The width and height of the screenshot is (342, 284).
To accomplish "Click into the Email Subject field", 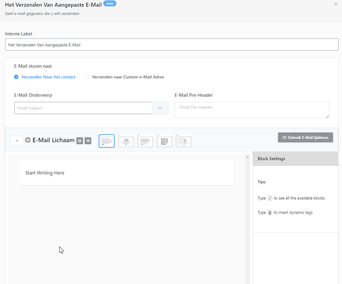I will (83, 108).
